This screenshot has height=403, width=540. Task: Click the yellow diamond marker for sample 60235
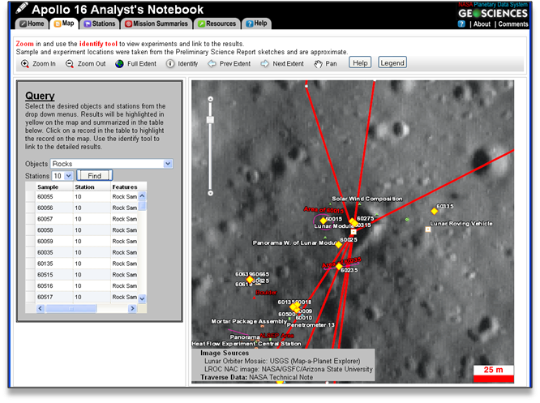click(339, 266)
